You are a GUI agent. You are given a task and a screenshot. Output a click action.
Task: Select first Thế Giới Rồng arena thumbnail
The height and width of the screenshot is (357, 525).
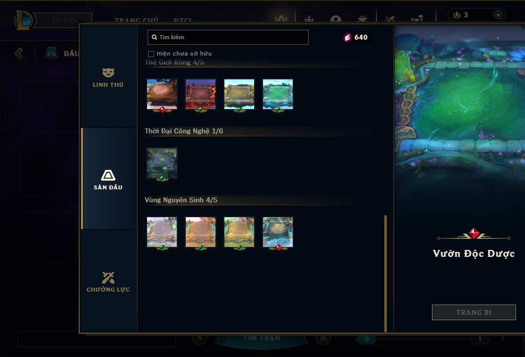[162, 94]
